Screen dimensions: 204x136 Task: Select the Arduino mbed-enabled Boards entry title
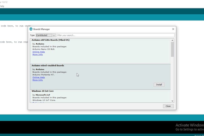click(48, 65)
